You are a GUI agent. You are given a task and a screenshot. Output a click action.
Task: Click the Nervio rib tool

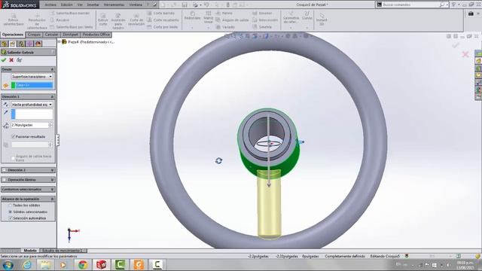[224, 14]
